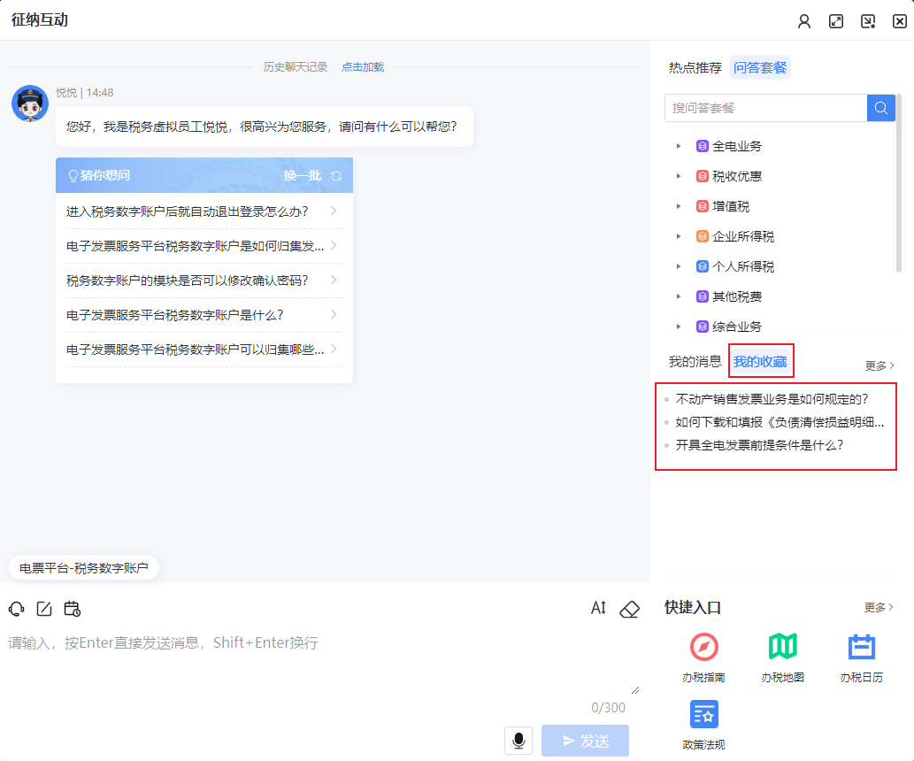Click 换一批 to change suggested questions
Image resolution: width=914 pixels, height=761 pixels.
pos(303,175)
